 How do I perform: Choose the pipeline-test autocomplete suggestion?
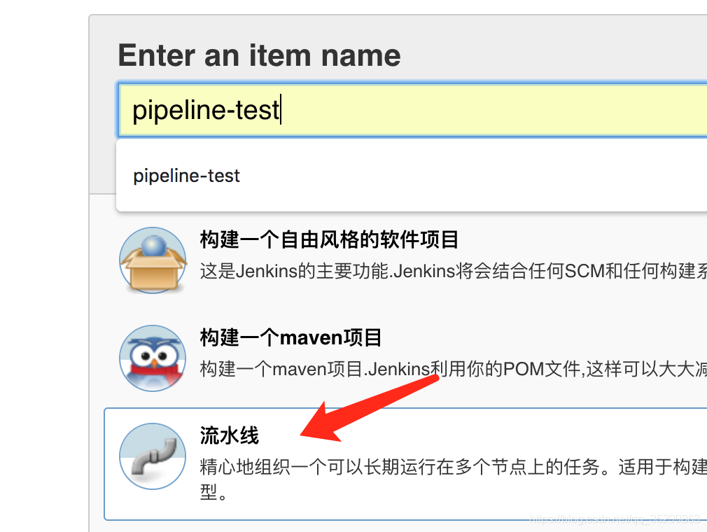[186, 176]
